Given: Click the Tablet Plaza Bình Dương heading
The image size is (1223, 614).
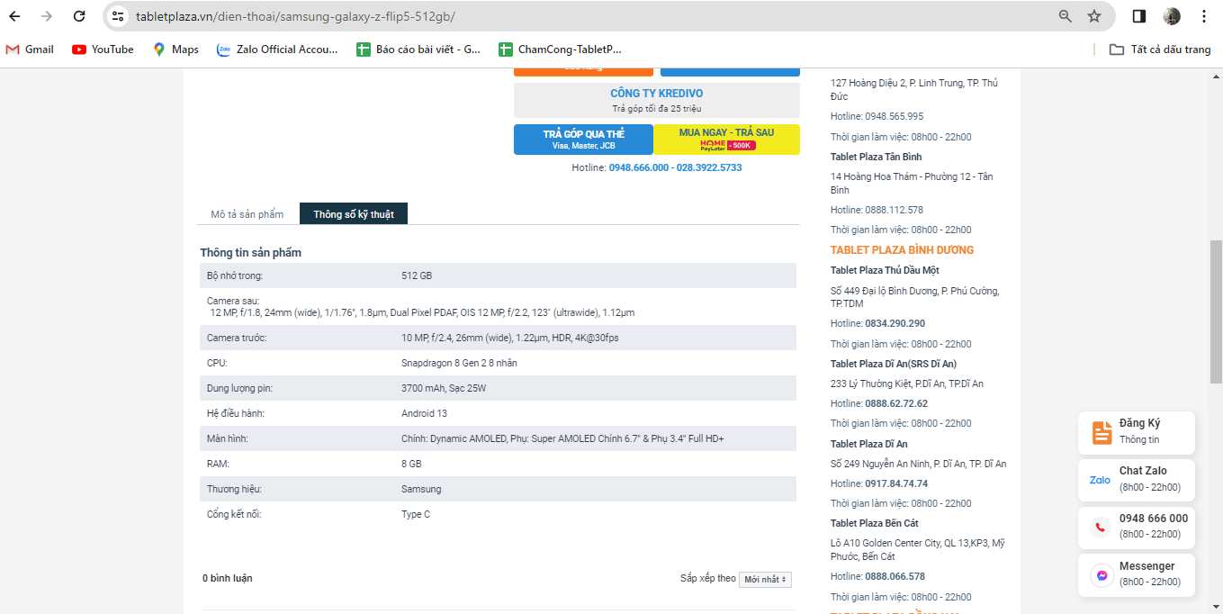Looking at the screenshot, I should click(902, 249).
